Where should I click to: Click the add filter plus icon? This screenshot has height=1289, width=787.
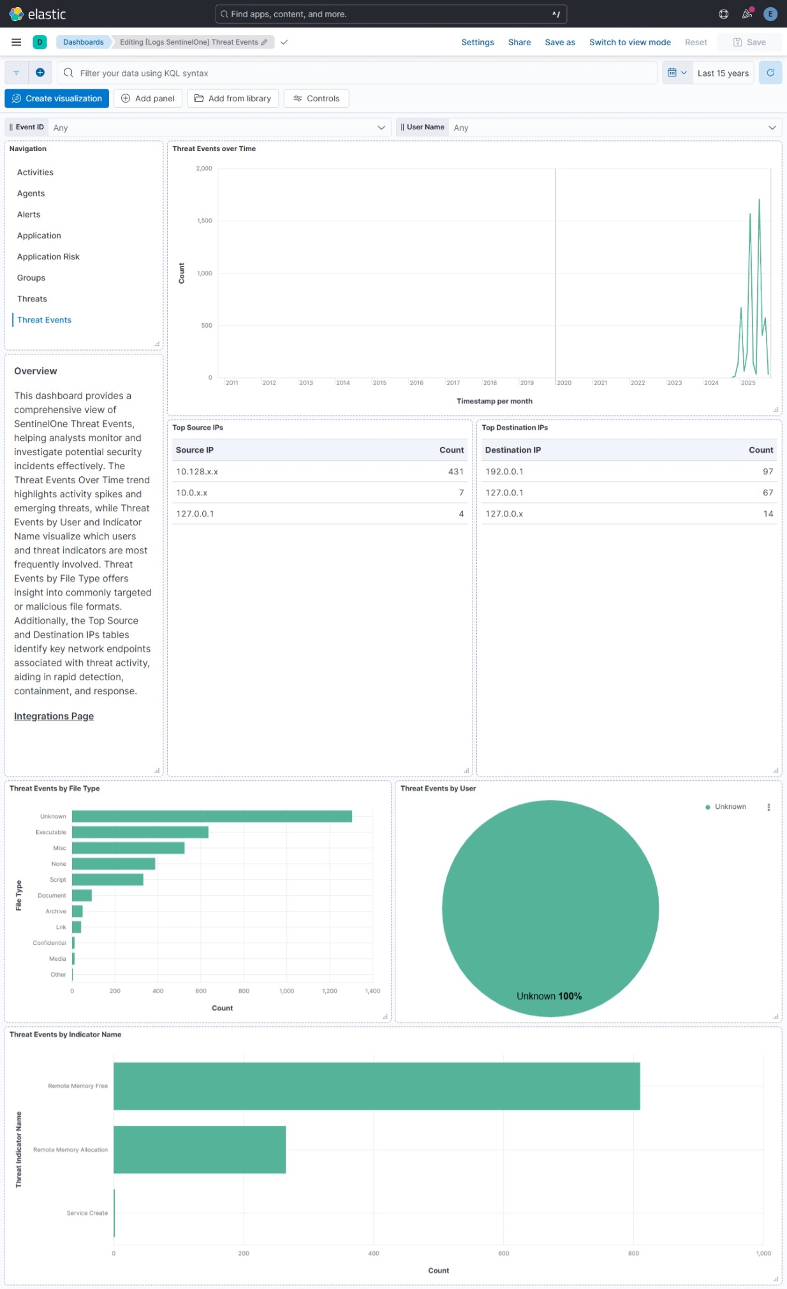pyautogui.click(x=40, y=73)
